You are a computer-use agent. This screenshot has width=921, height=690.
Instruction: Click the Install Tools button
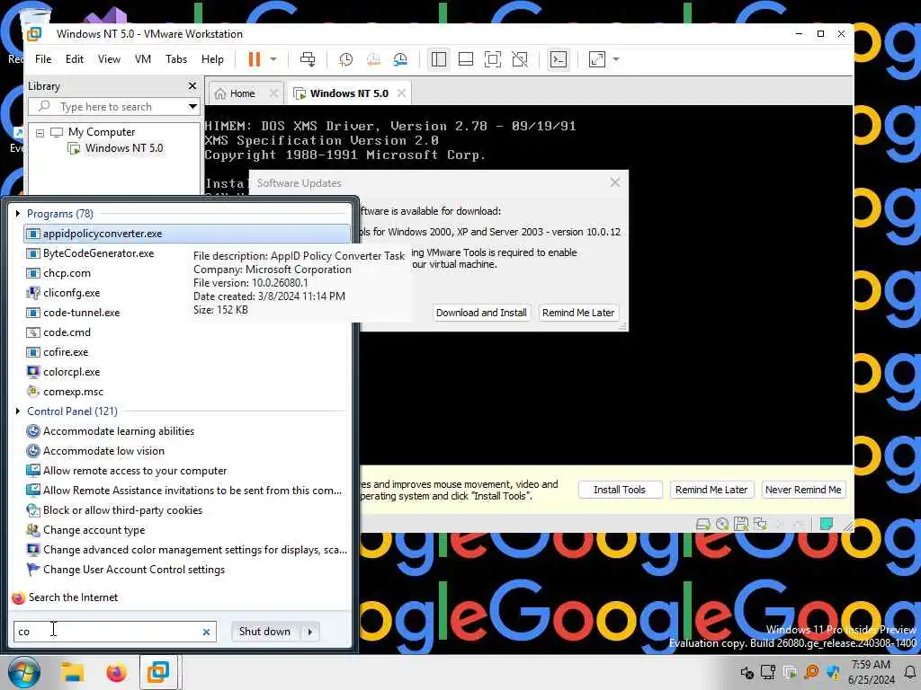pyautogui.click(x=620, y=490)
